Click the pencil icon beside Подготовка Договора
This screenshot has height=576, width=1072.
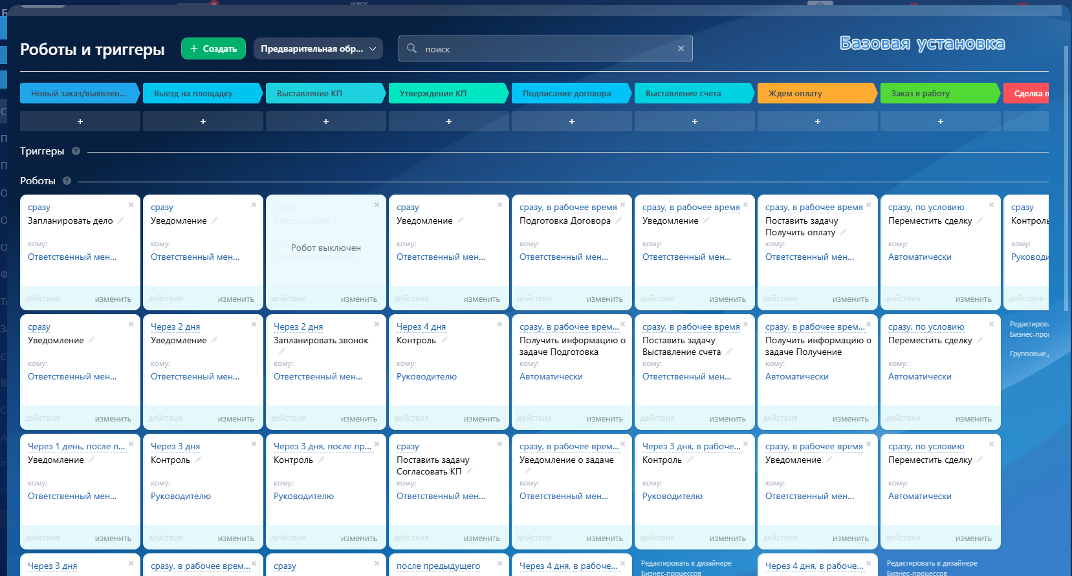[x=618, y=220]
